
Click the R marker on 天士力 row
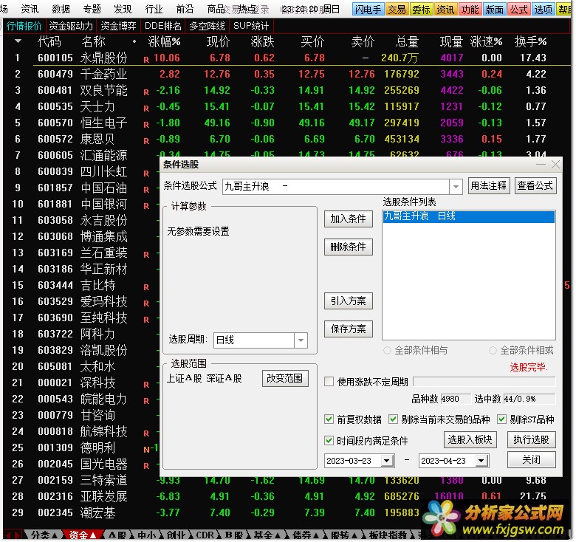(146, 109)
